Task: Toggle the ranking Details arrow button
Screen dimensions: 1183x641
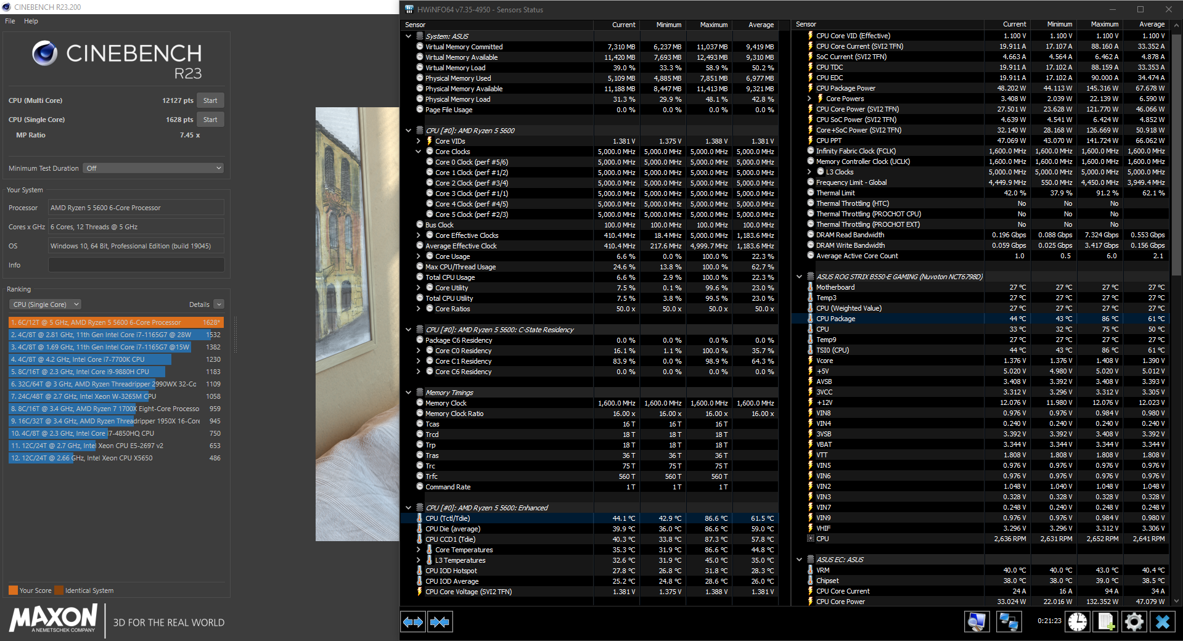Action: tap(219, 304)
